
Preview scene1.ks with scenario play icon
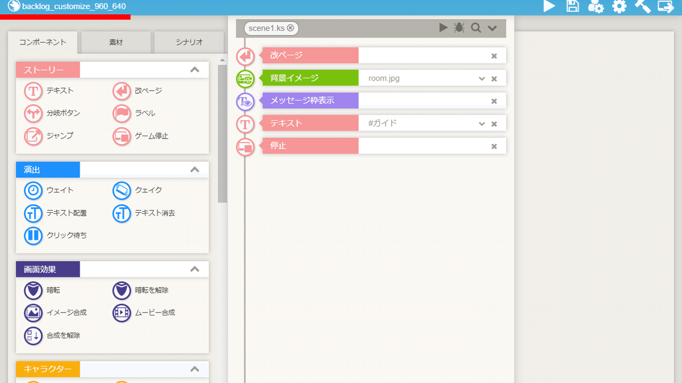click(x=444, y=28)
